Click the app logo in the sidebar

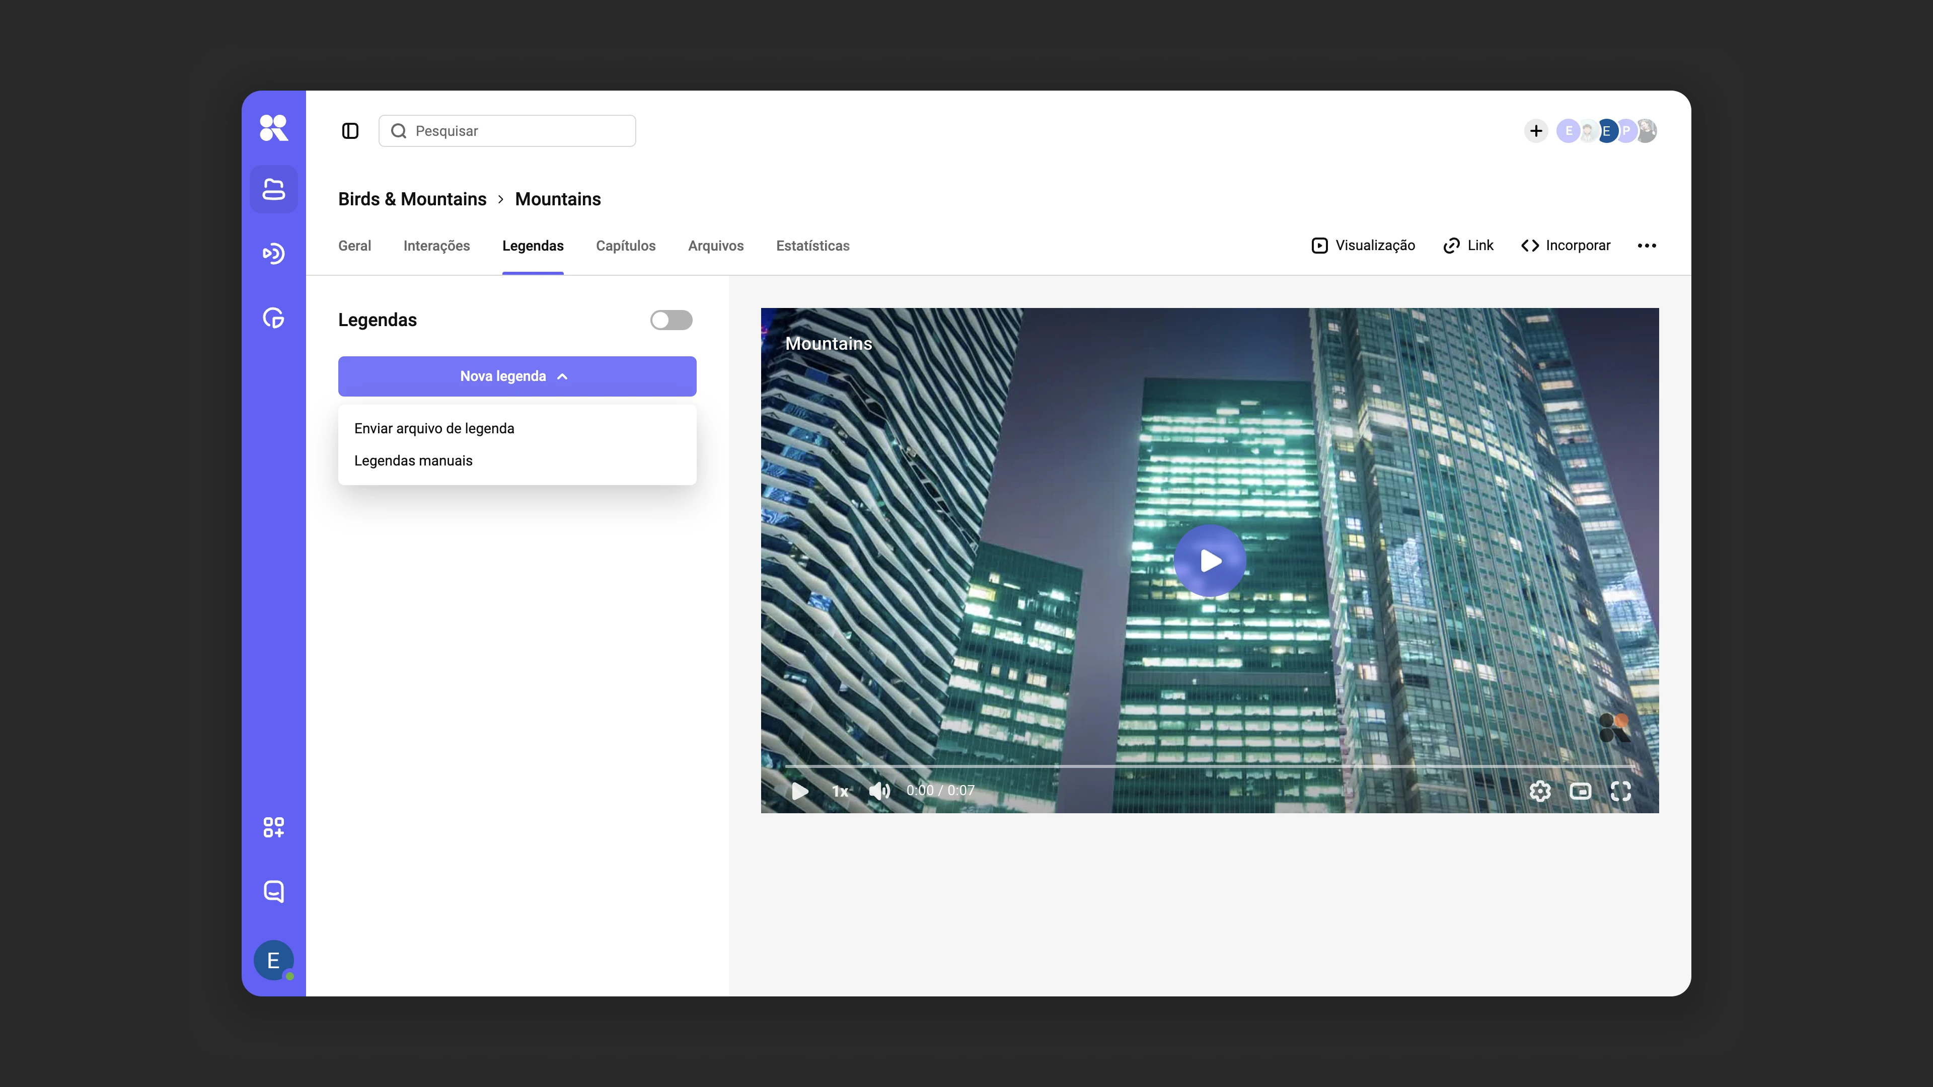point(273,128)
